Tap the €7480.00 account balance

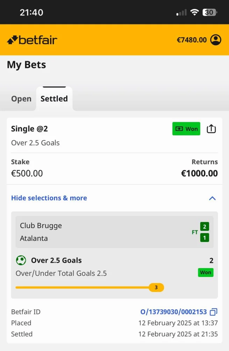[x=192, y=40]
